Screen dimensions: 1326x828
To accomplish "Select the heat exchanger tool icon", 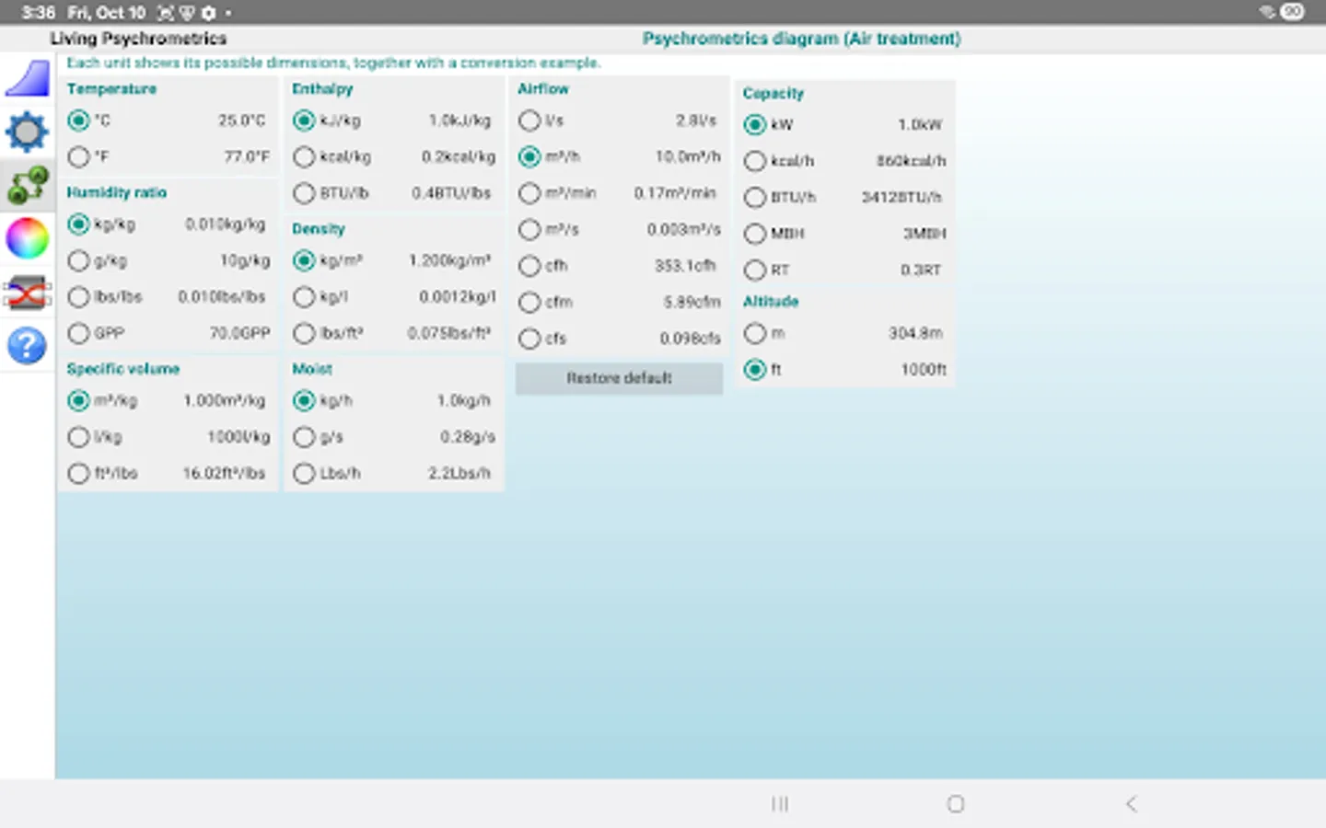I will point(27,292).
